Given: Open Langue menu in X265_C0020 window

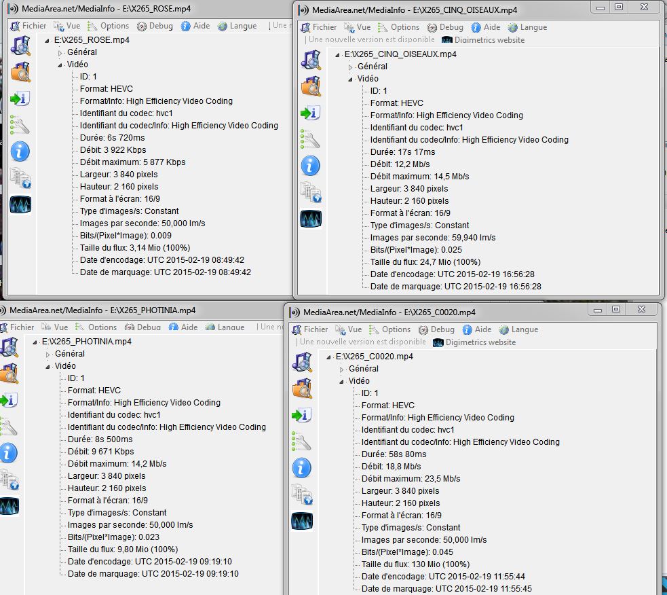Looking at the screenshot, I should [x=519, y=329].
